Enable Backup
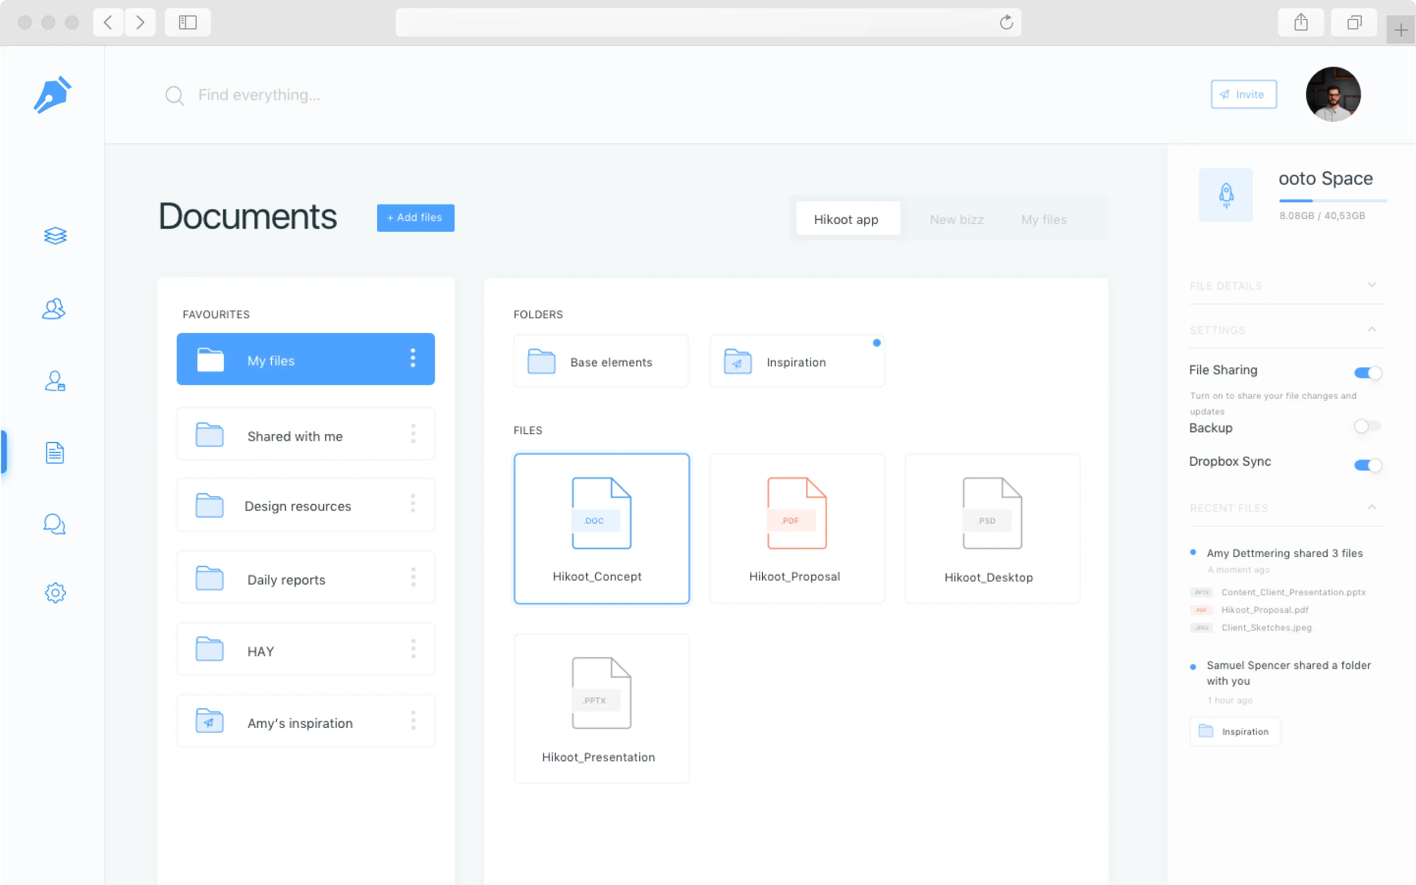Image resolution: width=1416 pixels, height=885 pixels. coord(1367,426)
